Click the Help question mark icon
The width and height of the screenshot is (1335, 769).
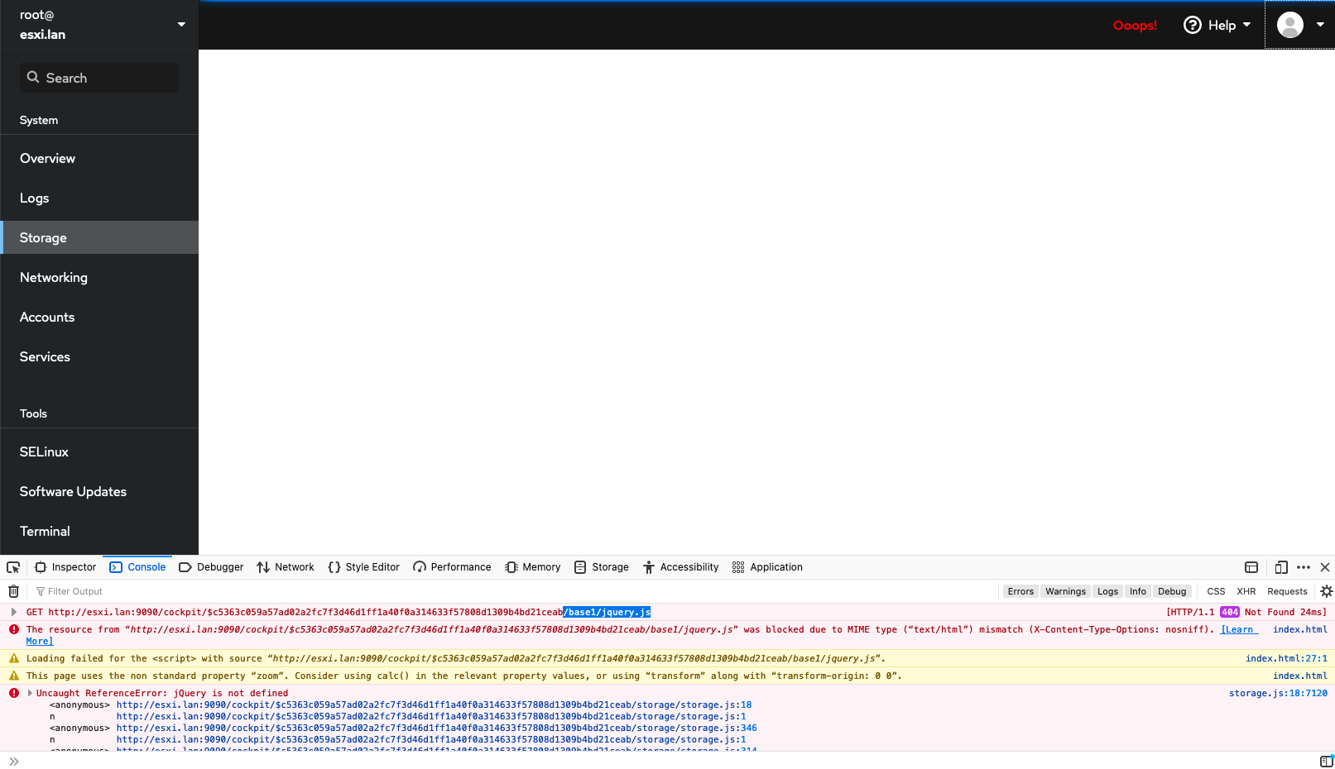(1192, 25)
